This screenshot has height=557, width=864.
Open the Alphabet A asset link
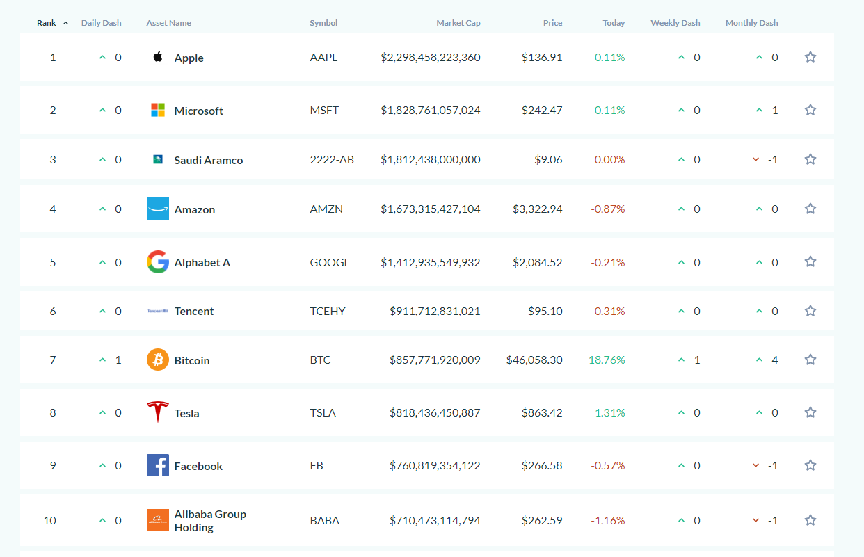(202, 262)
